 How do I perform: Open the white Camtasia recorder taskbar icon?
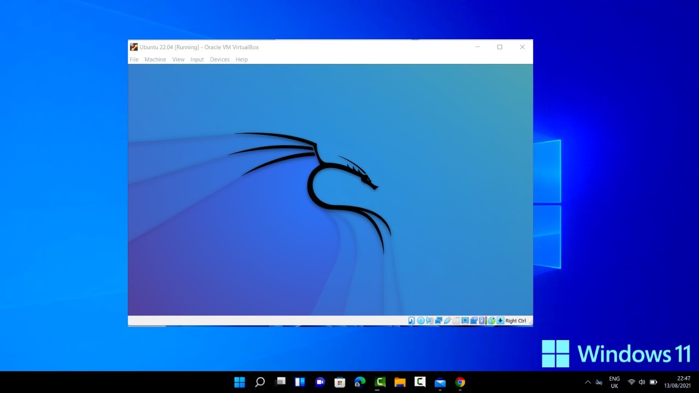[x=420, y=382]
